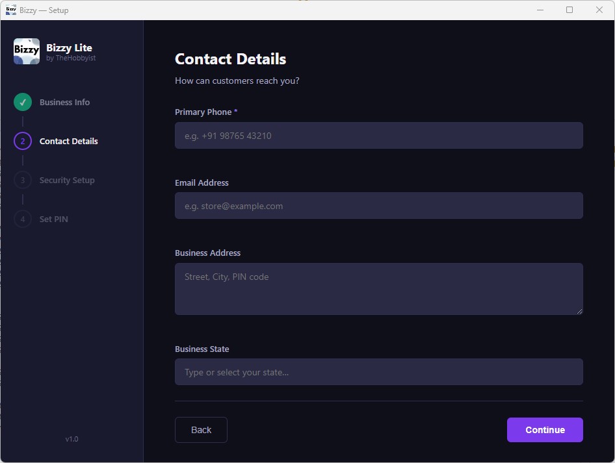Viewport: 615px width, 463px height.
Task: Click the v1.0 version label
Action: (x=72, y=439)
